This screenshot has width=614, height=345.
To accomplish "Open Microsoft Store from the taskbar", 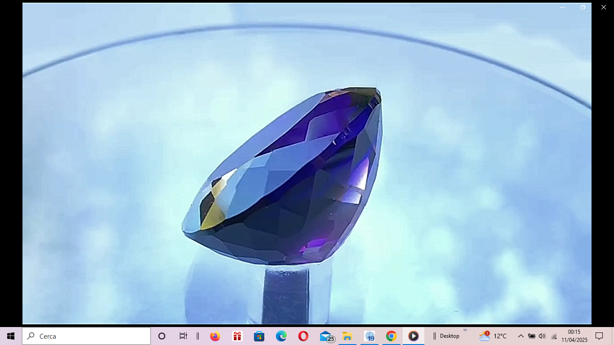I will pos(259,336).
